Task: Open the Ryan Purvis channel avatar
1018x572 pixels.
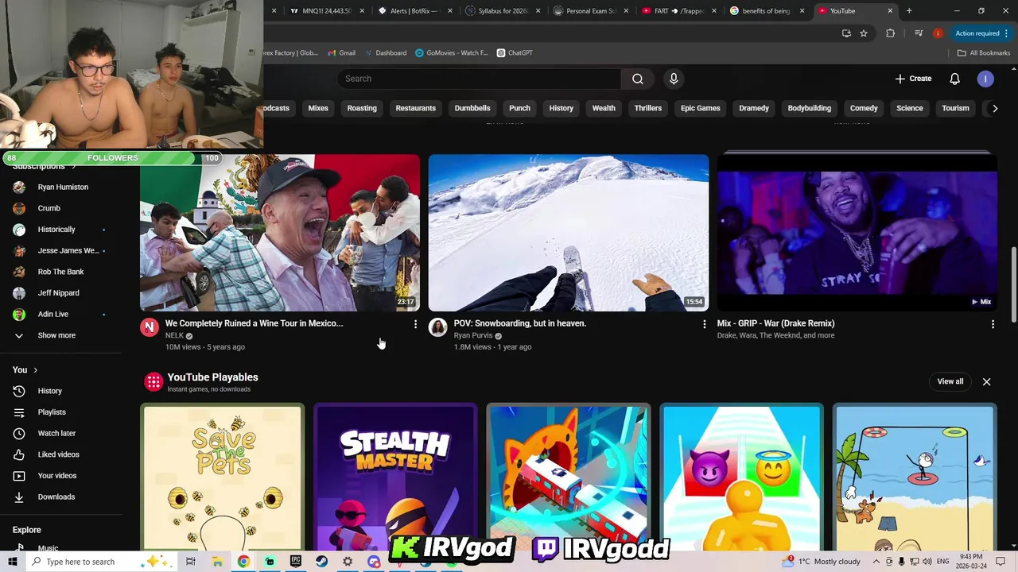Action: [438, 327]
